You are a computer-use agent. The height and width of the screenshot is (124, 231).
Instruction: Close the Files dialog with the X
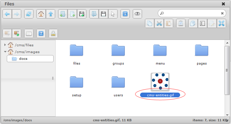point(223,4)
